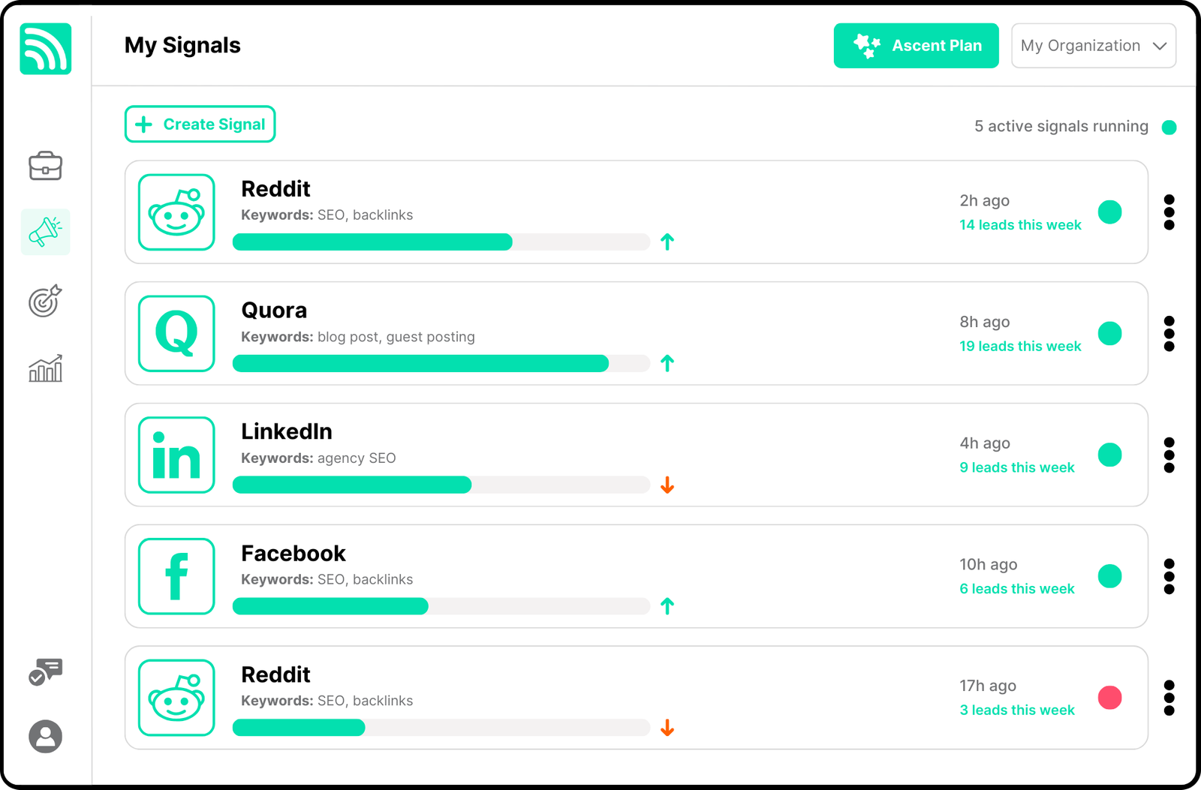The width and height of the screenshot is (1201, 790).
Task: Select the megaphone Signals sidebar icon
Action: [x=46, y=232]
